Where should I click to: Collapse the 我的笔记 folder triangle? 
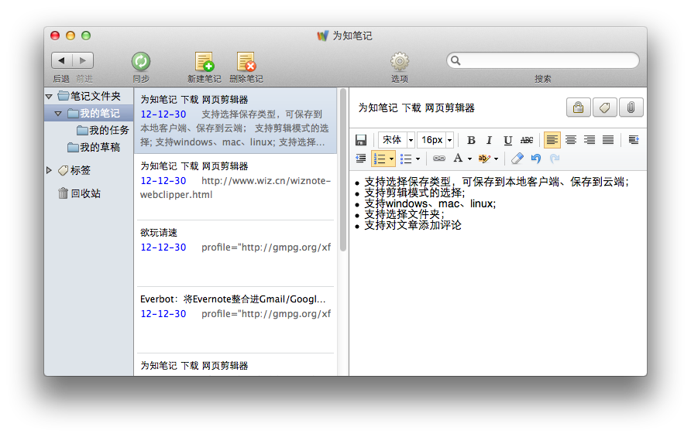tap(58, 114)
